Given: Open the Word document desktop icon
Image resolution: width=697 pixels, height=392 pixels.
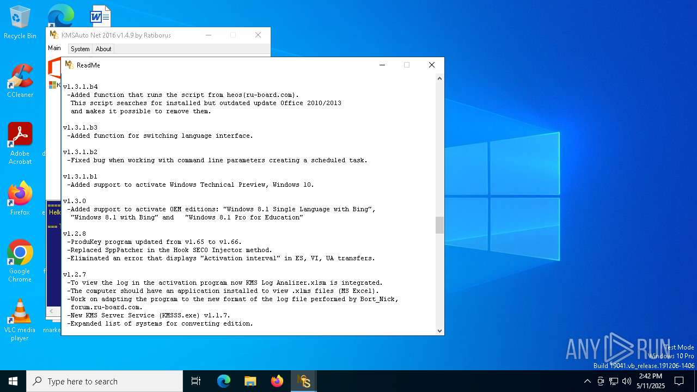Looking at the screenshot, I should 100,15.
